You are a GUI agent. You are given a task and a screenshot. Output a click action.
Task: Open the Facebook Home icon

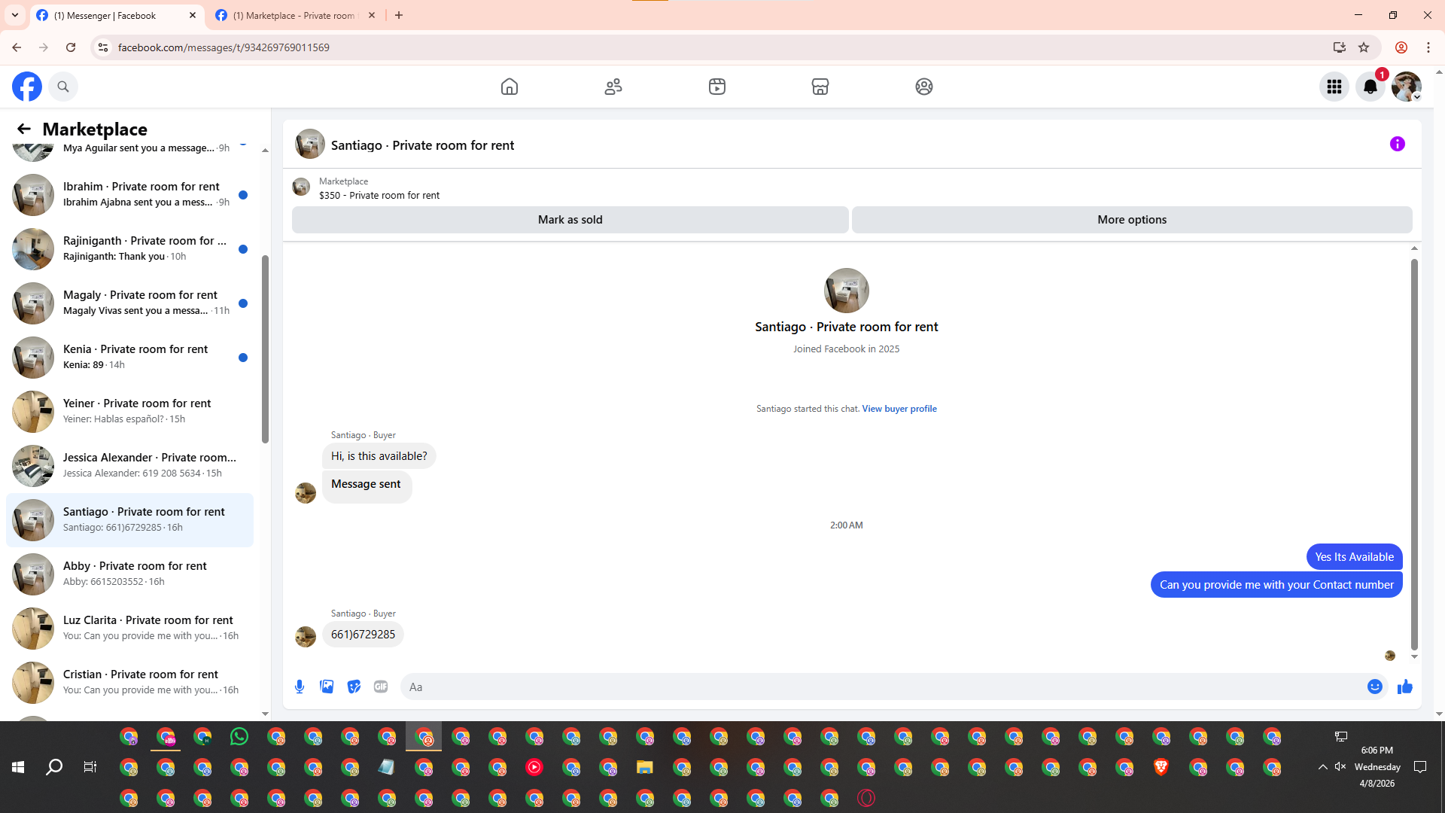click(510, 87)
